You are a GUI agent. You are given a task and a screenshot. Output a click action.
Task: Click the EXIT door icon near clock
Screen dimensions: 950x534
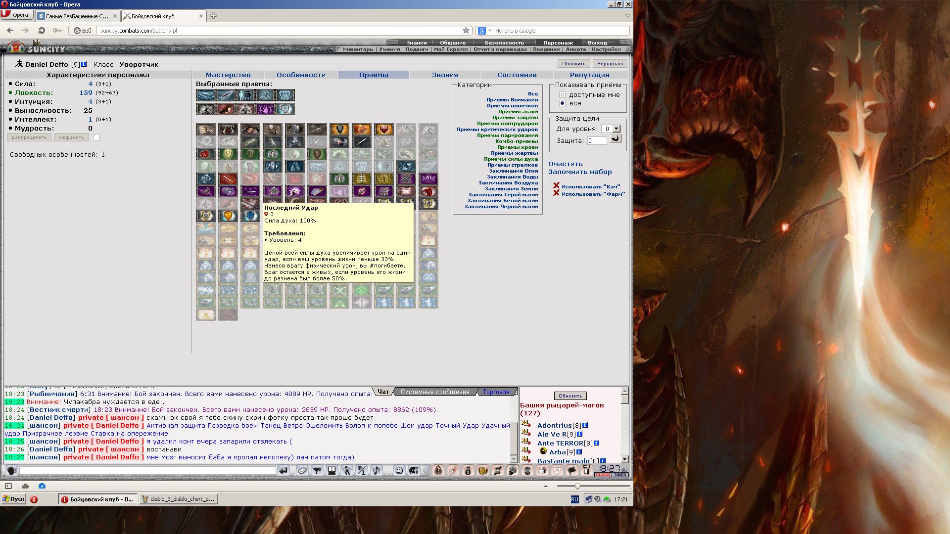[x=586, y=471]
